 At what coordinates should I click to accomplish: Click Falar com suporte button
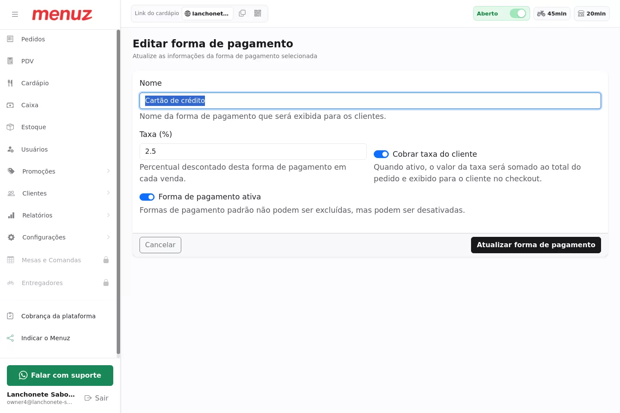(60, 376)
